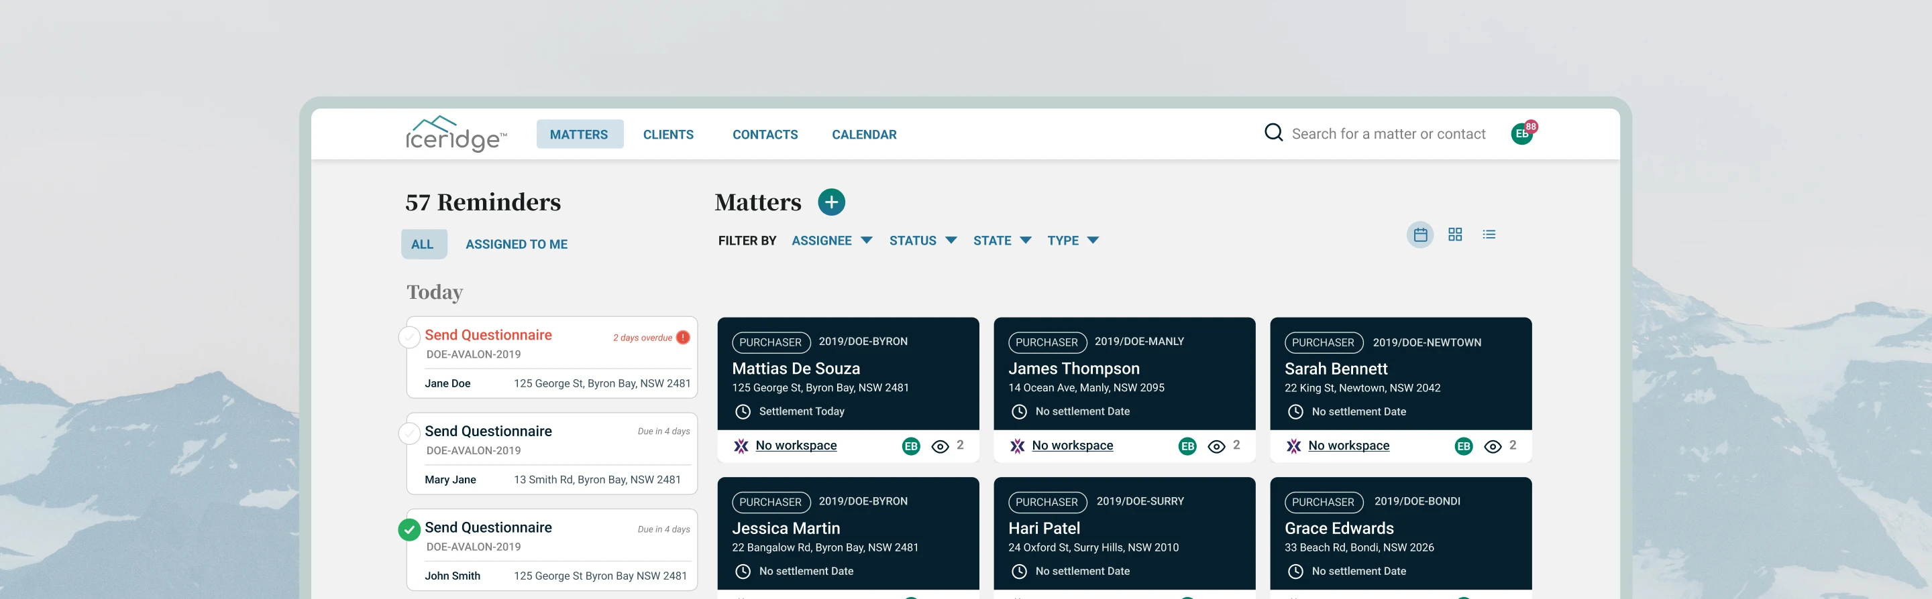Focus the matter or contact search field
1932x599 pixels.
point(1388,134)
